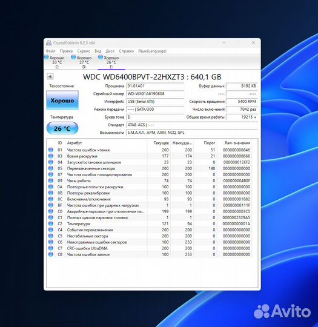Click the status circle for attribute C7
Viewport: 318px width, 327px height.
(x=51, y=248)
